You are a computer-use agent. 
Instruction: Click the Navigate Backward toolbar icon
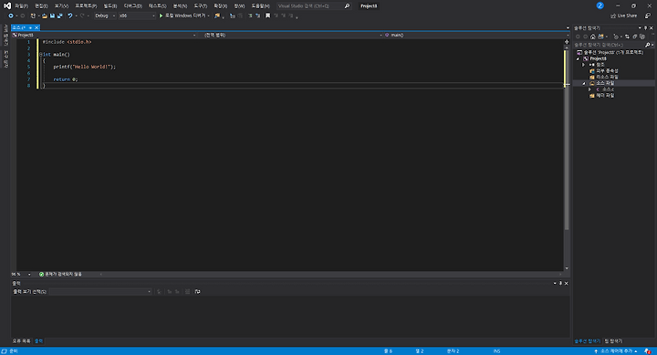[x=10, y=16]
